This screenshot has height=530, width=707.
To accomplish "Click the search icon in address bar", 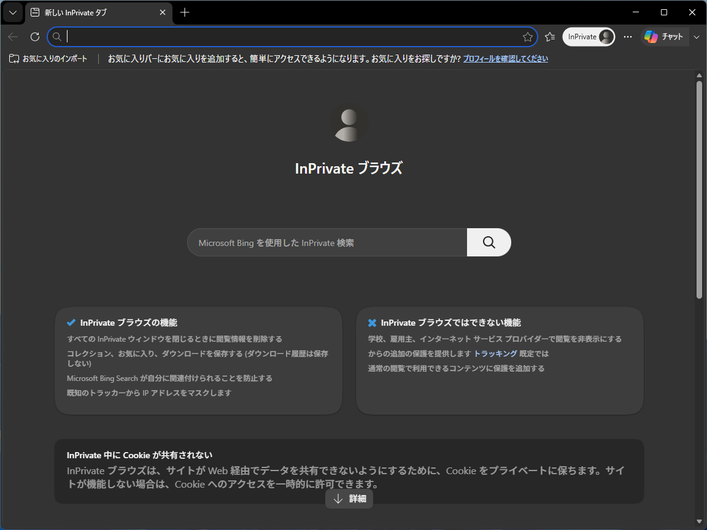I will click(57, 37).
